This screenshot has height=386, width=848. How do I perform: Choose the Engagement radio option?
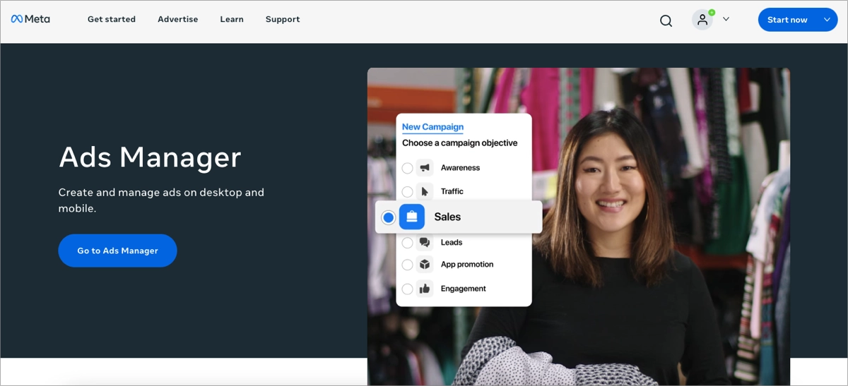407,289
